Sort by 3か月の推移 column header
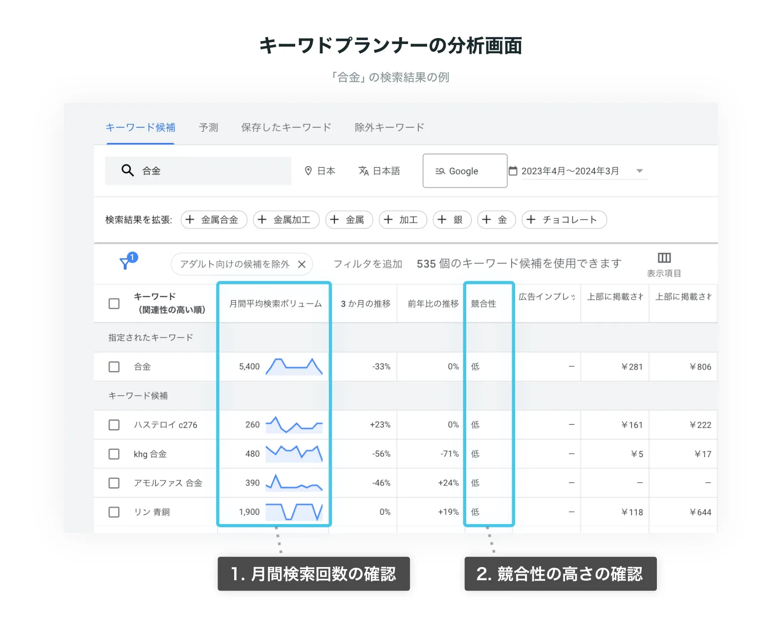The height and width of the screenshot is (618, 782). coord(366,304)
